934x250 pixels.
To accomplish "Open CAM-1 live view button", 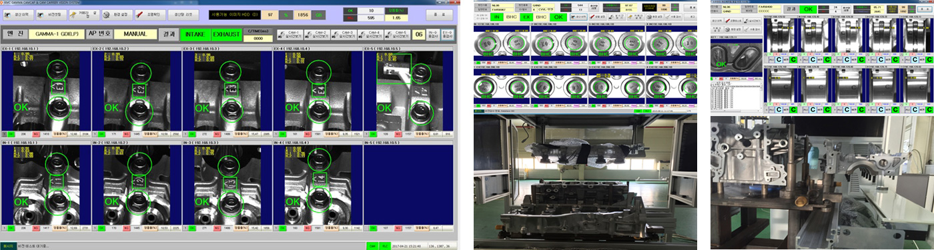I will point(290,34).
